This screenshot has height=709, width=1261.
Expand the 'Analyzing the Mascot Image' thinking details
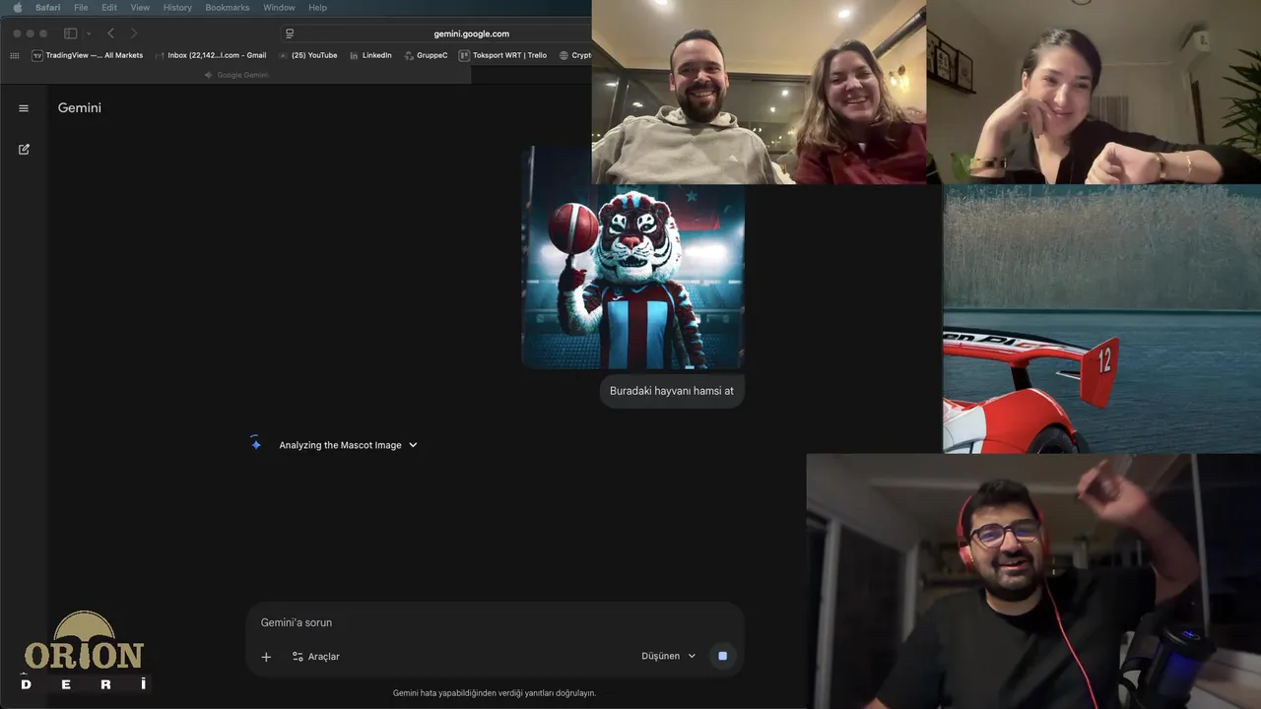(349, 445)
